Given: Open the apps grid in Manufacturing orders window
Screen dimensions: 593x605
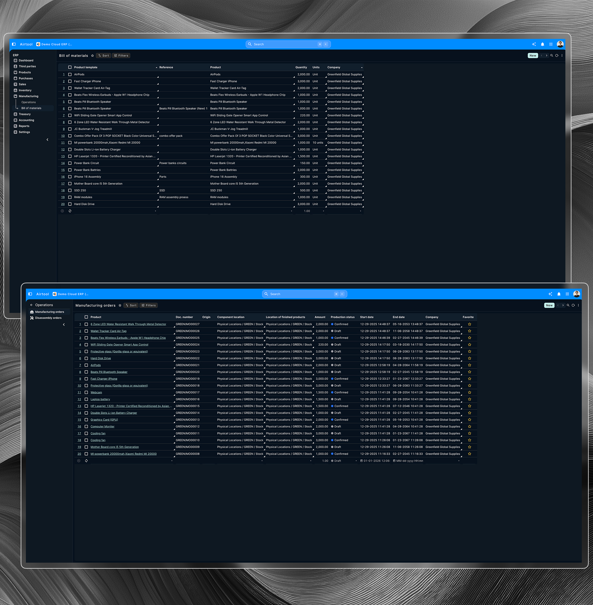Looking at the screenshot, I should (567, 294).
